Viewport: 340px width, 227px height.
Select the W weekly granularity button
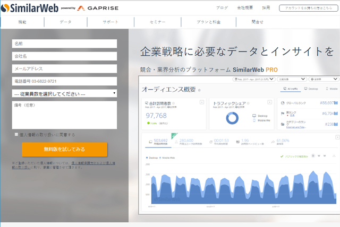[x=319, y=155]
